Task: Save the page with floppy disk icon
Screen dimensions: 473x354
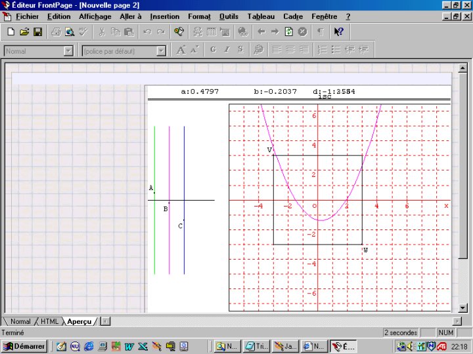Action: pos(37,31)
